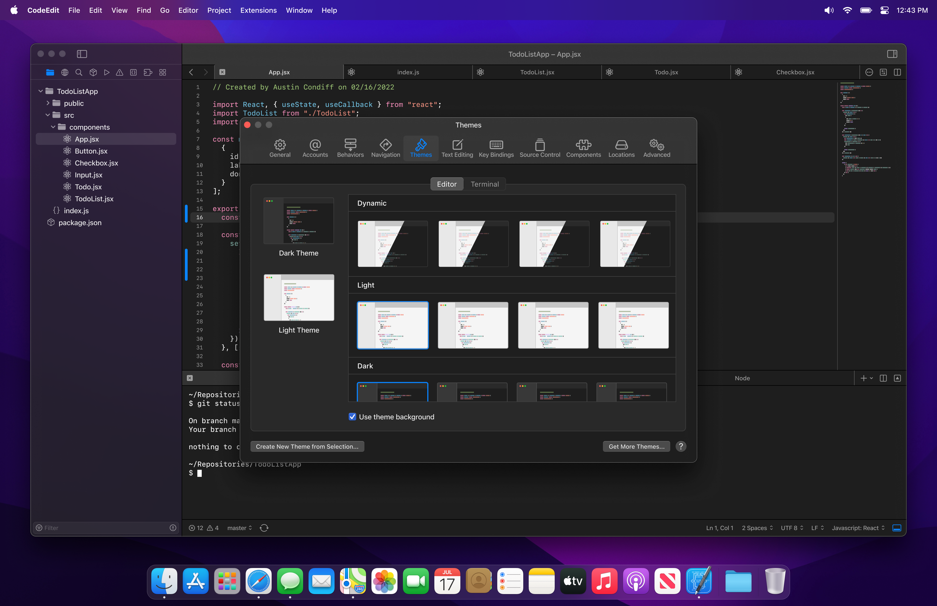Click Create New Theme from Selection
937x606 pixels.
coord(307,446)
